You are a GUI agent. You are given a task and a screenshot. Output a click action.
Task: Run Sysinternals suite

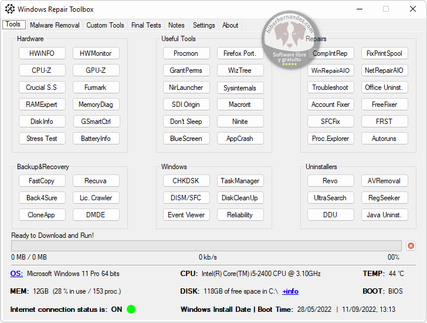[x=240, y=88]
